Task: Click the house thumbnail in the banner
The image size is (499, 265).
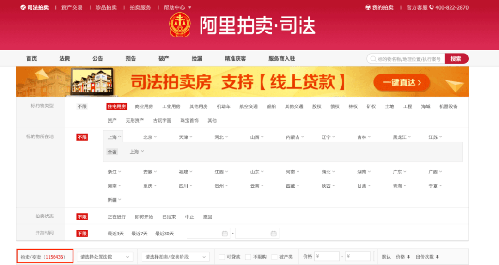Action: 92,81
